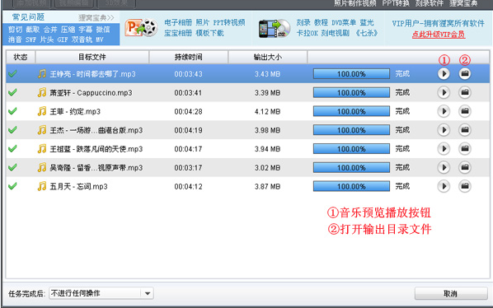Click the GIF FAQ link
The height and width of the screenshot is (308, 493).
click(63, 40)
